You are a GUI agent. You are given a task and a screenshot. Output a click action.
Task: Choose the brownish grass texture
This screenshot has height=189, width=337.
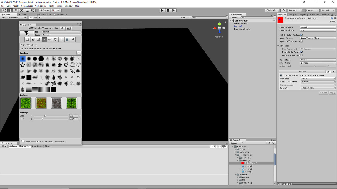click(41, 103)
